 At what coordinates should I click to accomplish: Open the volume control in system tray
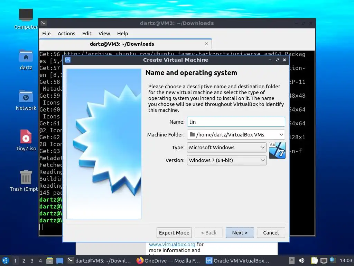pyautogui.click(x=301, y=260)
